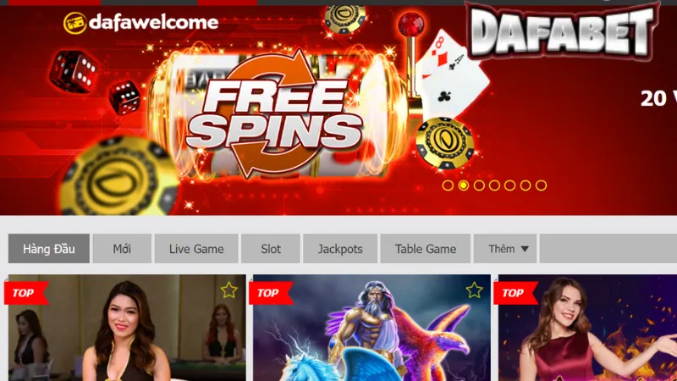This screenshot has height=381, width=677.
Task: Favorite the first live dealer game star
Action: tap(228, 290)
